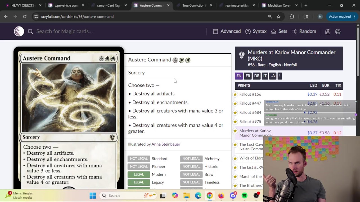Click the star next to Fallout #975
This screenshot has width=360, height=202.
235,122
